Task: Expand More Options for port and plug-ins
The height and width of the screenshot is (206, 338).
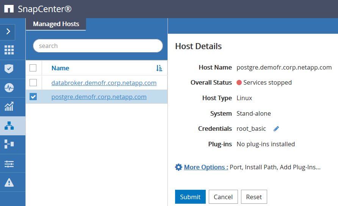Action: (206, 167)
